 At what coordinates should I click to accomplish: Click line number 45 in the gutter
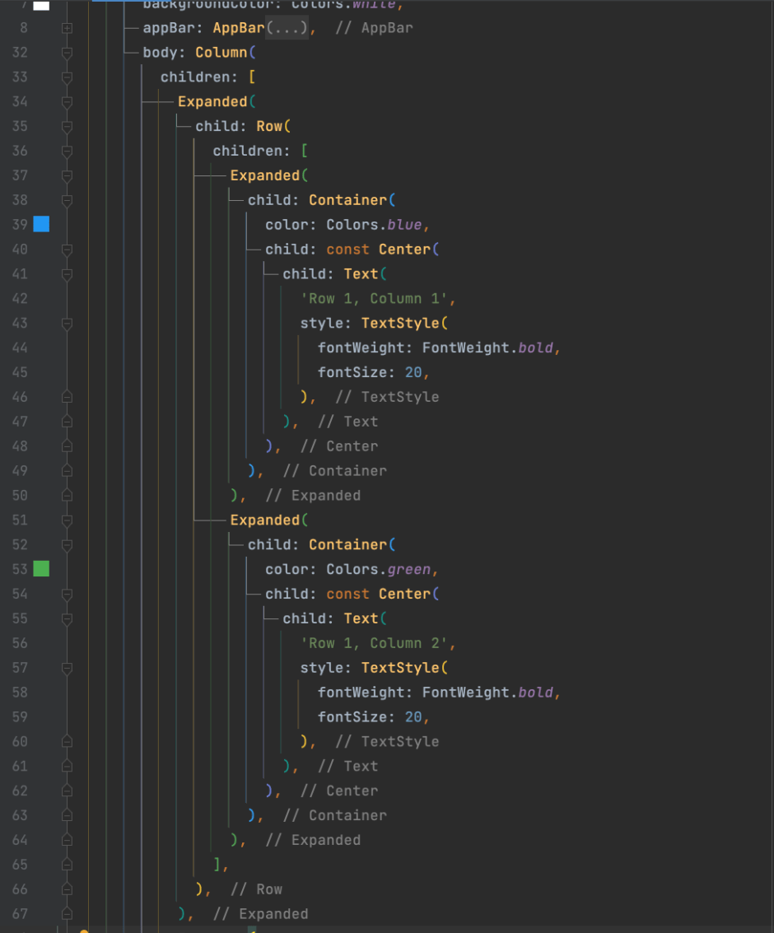click(x=23, y=372)
